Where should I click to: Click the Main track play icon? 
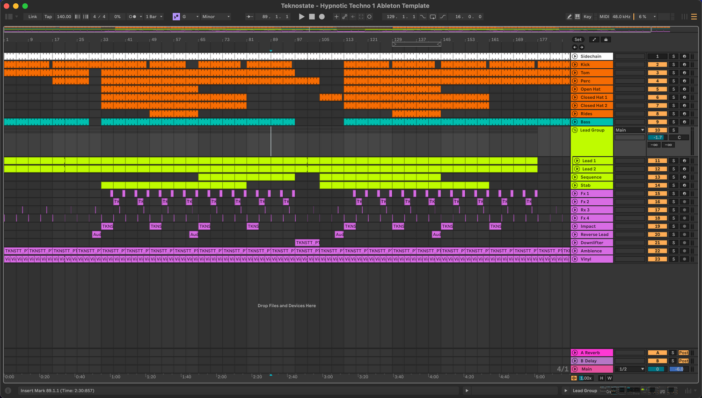point(575,369)
